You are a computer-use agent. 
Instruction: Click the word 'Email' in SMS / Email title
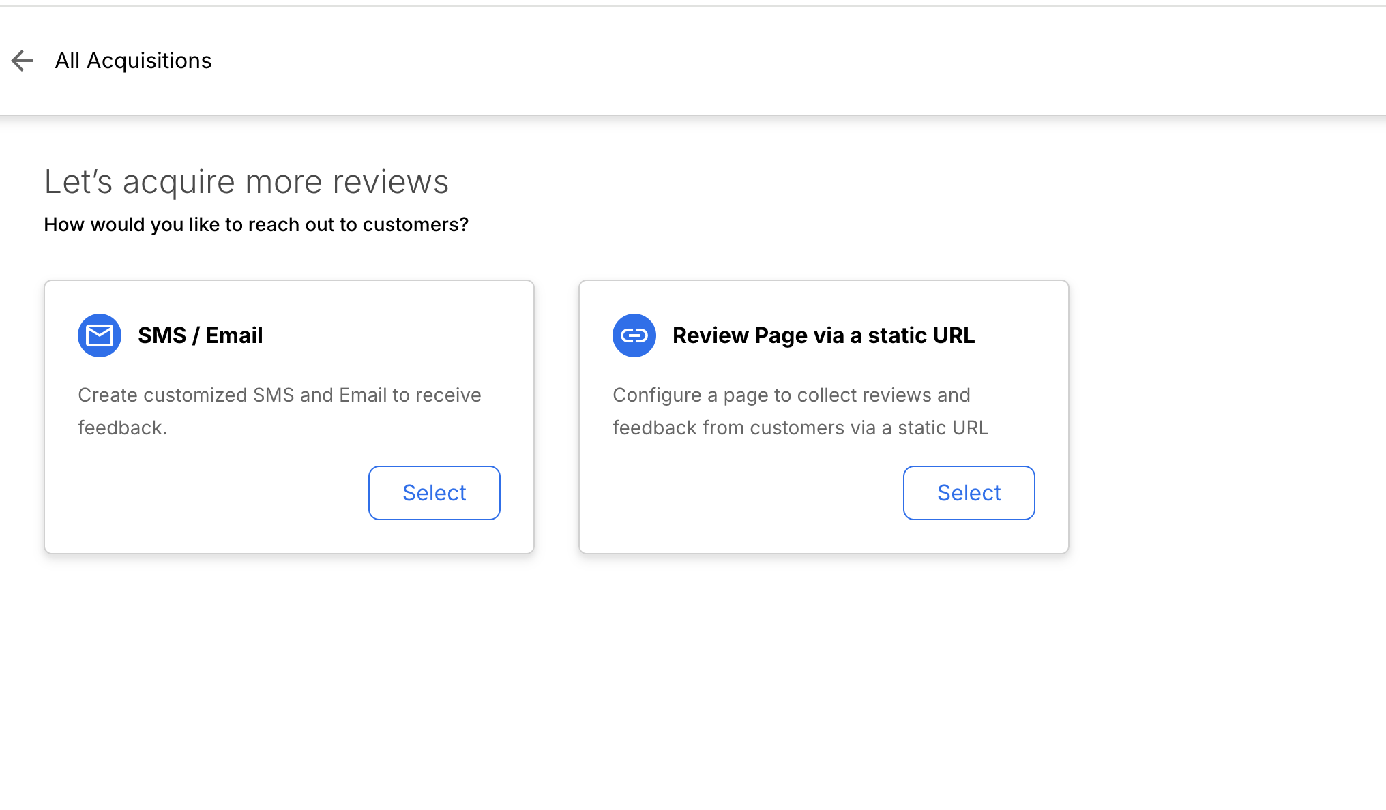click(x=234, y=335)
